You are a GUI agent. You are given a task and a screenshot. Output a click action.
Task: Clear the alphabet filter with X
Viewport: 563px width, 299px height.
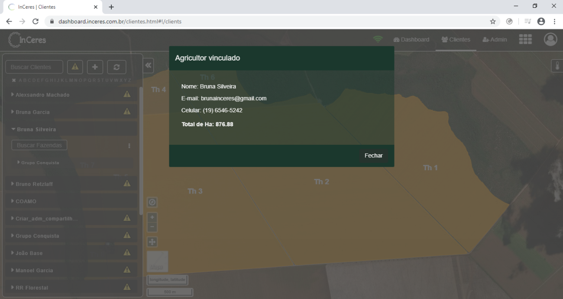(14, 80)
